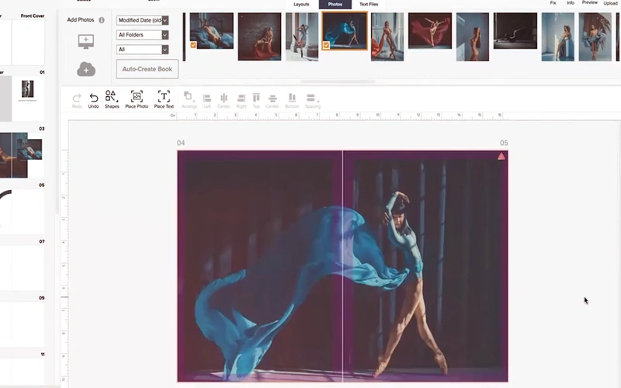Add photos from computer icon

click(x=86, y=41)
